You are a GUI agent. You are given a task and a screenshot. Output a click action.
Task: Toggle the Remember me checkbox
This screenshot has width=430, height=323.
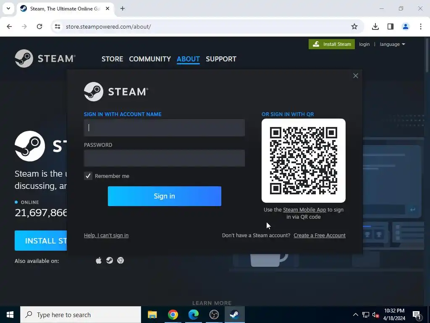[x=88, y=176]
